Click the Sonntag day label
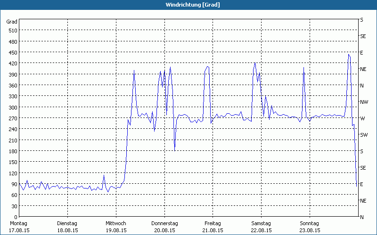Screen dimensions: 377x235 310,223
